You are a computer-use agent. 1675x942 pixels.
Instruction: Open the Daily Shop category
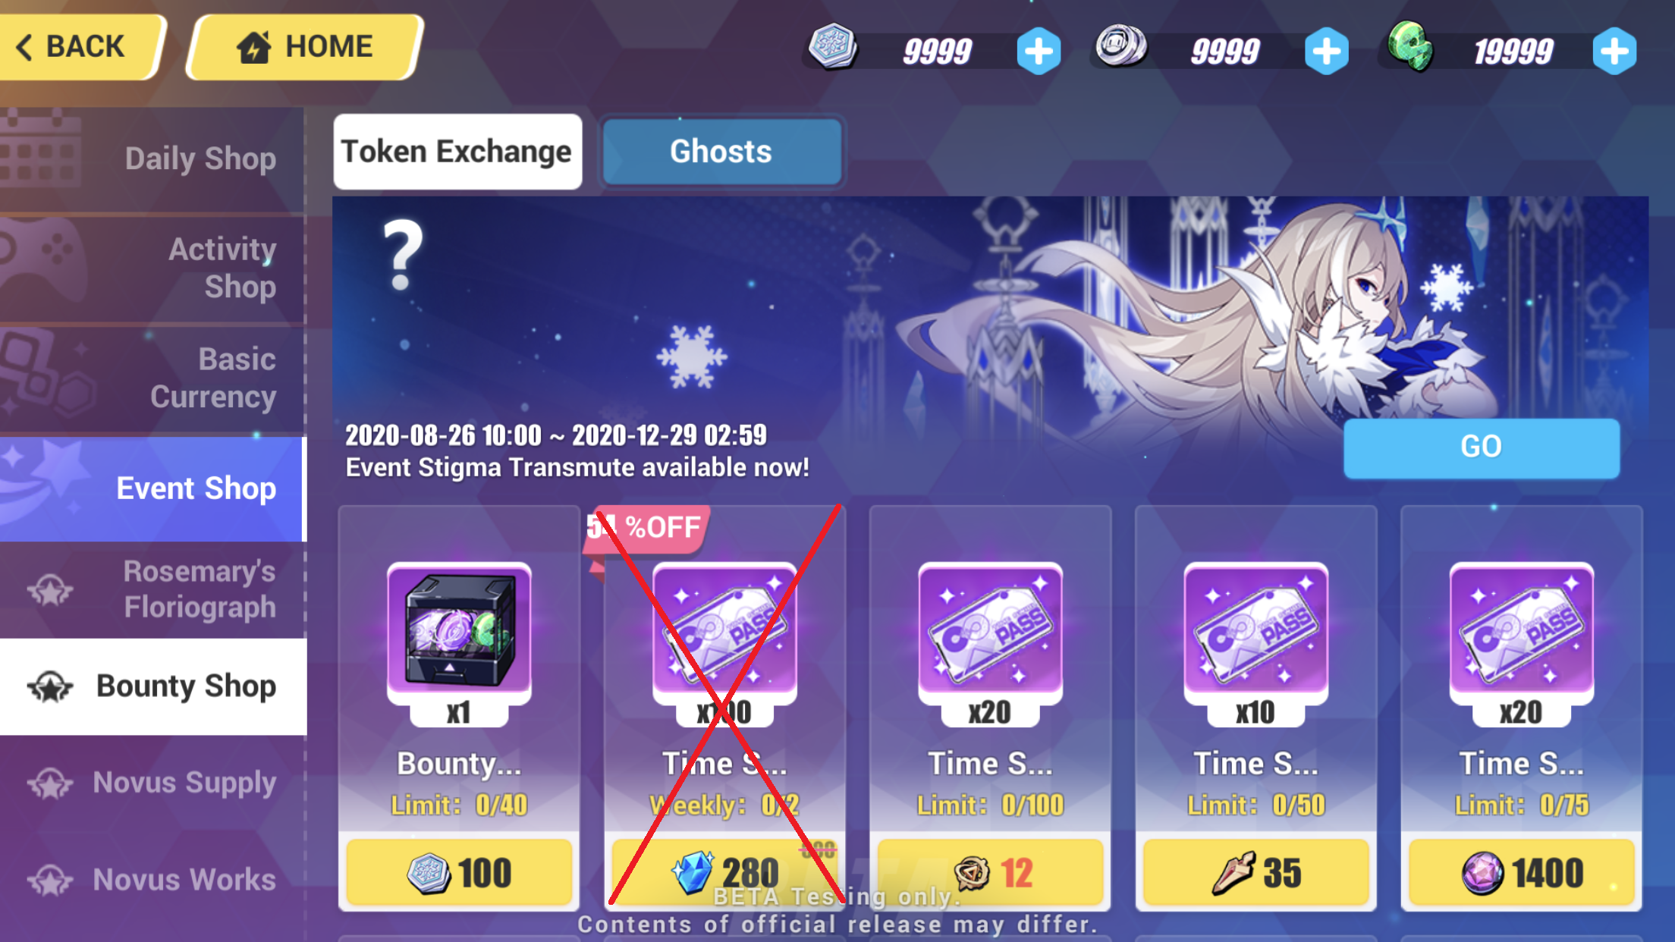[x=152, y=159]
